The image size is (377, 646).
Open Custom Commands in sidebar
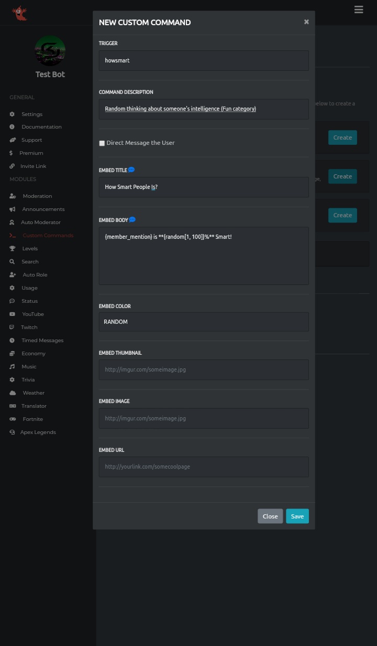[48, 236]
